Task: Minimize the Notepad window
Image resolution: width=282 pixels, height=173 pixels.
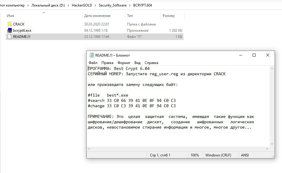Action: pos(241,55)
